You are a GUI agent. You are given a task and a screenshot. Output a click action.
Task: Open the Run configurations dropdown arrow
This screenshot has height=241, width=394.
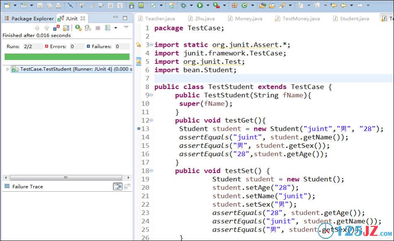coord(208,5)
